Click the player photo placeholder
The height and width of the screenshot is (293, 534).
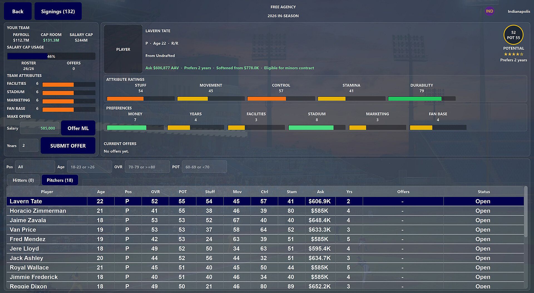pos(123,49)
